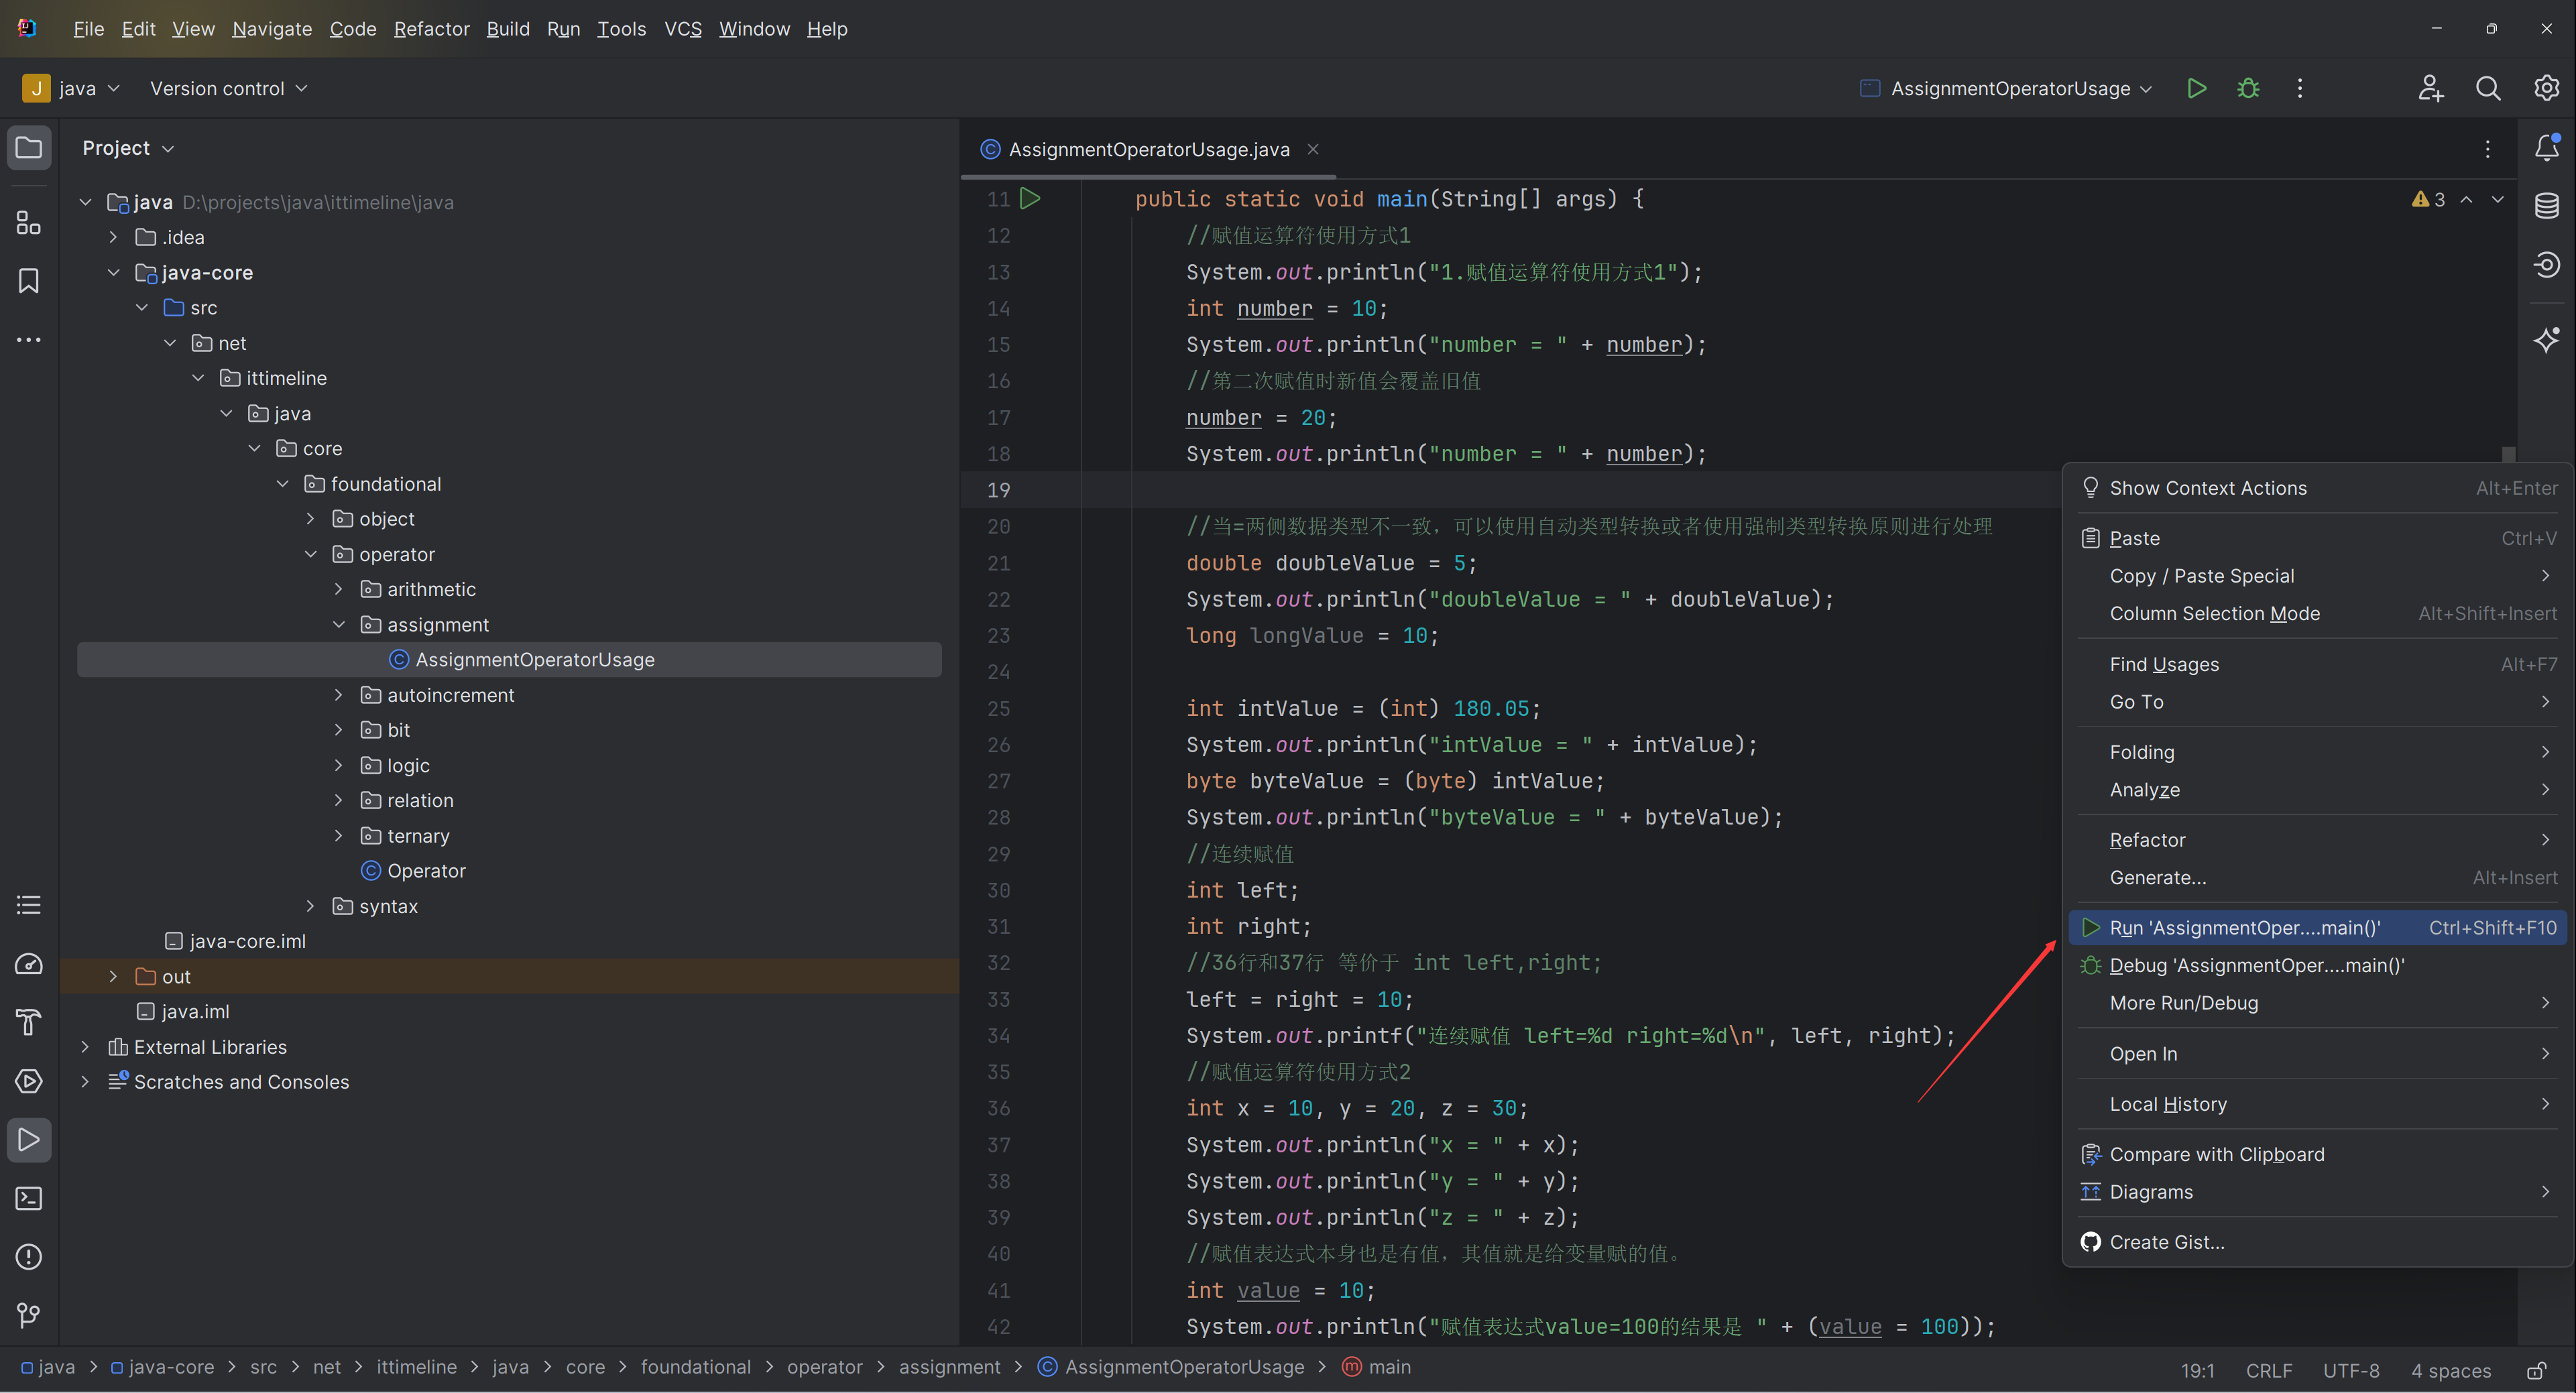Open the Project view mode dropdown
Screen dimensions: 2576x1393
128,148
